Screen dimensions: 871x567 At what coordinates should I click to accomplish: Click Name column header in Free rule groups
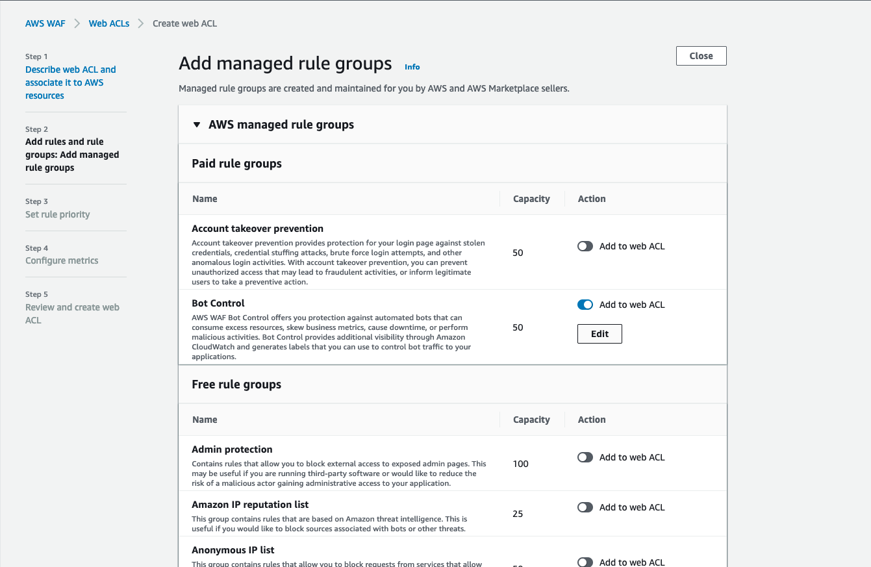click(x=205, y=420)
